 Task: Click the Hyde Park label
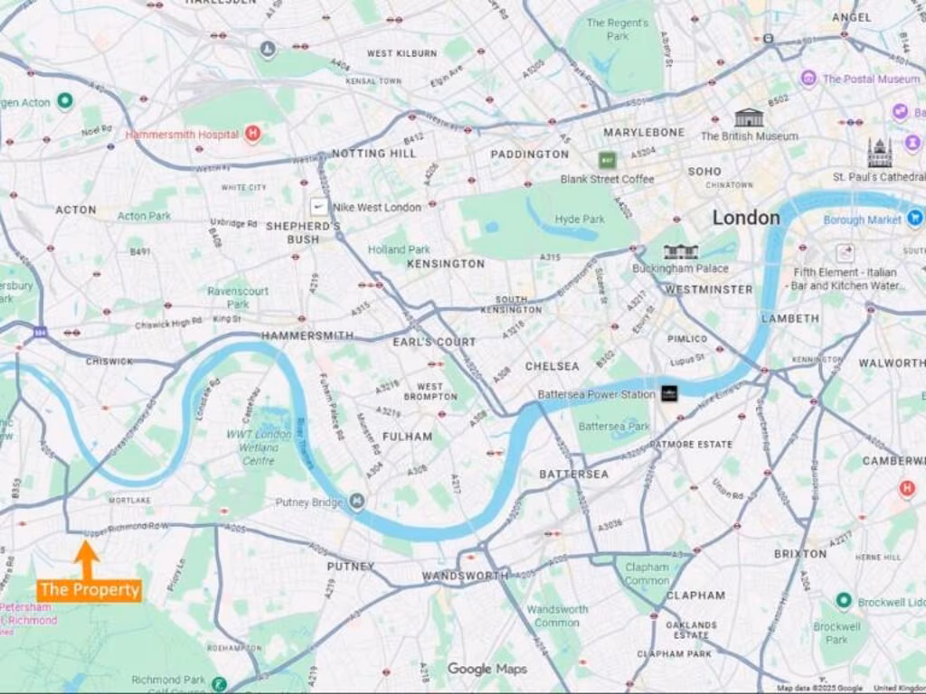coord(580,219)
